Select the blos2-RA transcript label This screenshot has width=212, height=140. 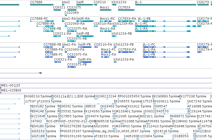pos(69,18)
